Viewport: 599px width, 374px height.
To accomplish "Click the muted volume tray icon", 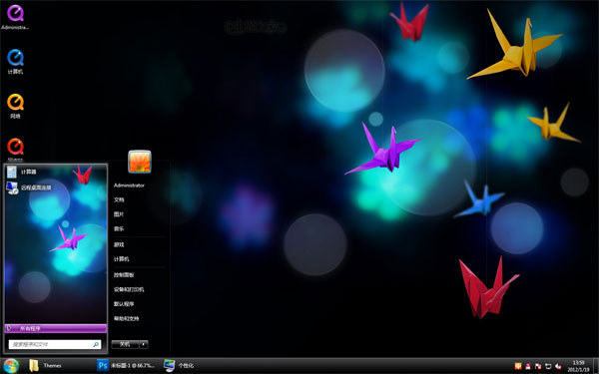I will click(x=558, y=366).
